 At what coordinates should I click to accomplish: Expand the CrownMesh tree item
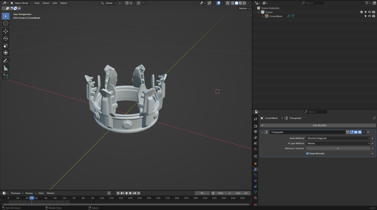coord(263,16)
